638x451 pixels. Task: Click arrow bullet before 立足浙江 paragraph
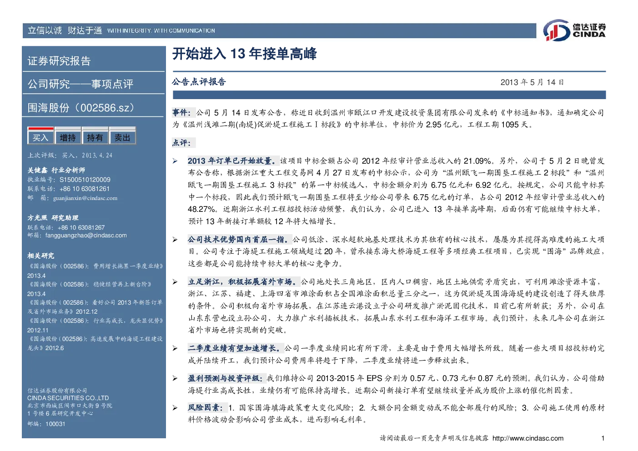[175, 282]
